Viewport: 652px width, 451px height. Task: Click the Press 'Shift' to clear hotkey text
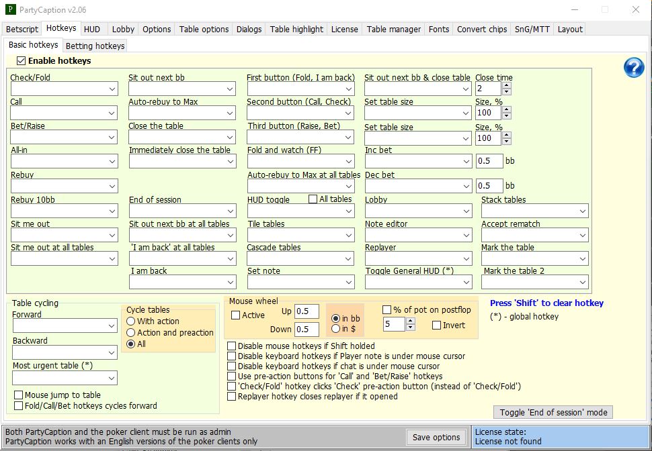546,303
